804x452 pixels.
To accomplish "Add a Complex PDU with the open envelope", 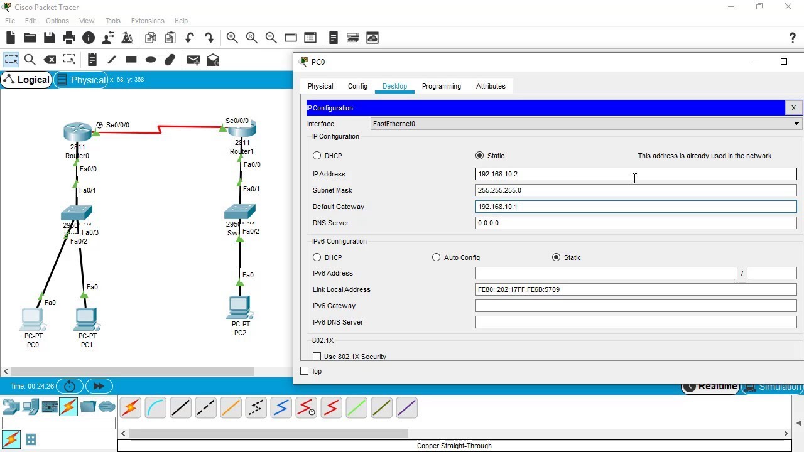I will coord(213,60).
